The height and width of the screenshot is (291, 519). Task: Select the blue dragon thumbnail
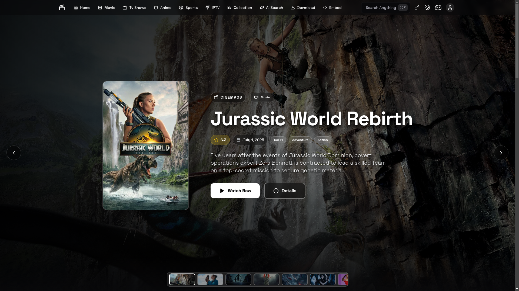pos(295,279)
